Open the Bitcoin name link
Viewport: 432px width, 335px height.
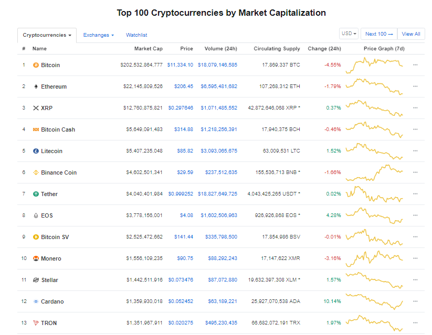tap(50, 65)
